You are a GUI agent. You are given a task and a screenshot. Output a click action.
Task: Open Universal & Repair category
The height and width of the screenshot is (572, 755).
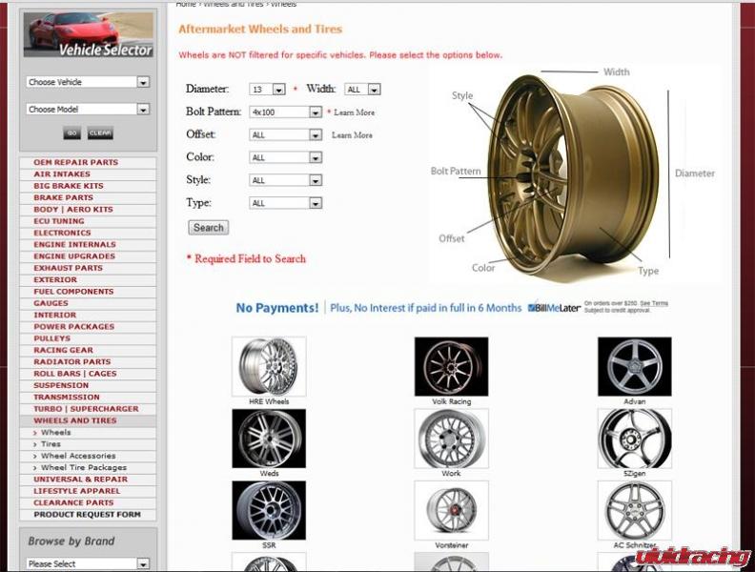[x=88, y=480]
